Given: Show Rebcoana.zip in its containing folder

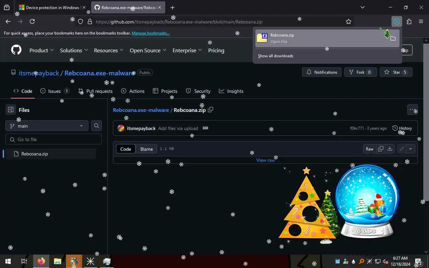Looking at the screenshot, I should pyautogui.click(x=393, y=38).
